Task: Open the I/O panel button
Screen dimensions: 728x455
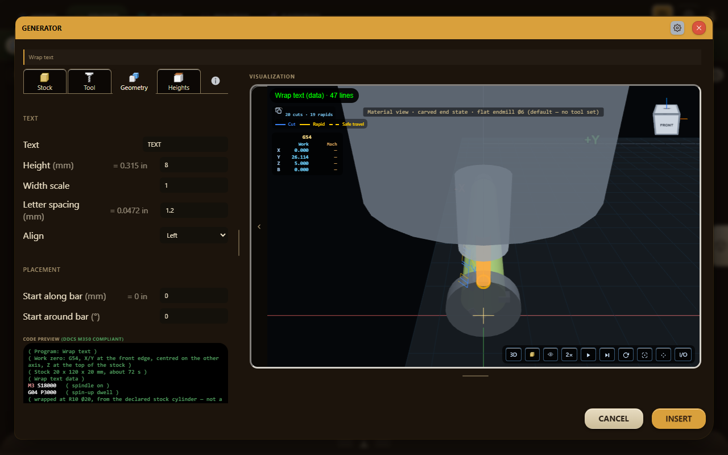Action: pyautogui.click(x=683, y=354)
